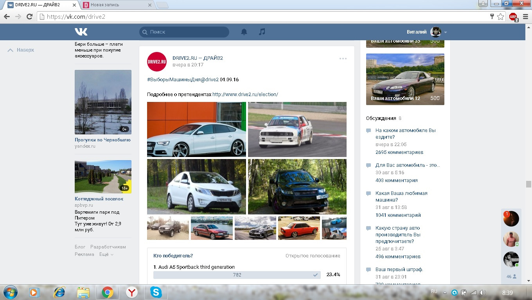Viewport: 532px width, 300px height.
Task: Open the white Kia photo in the post
Action: pyautogui.click(x=196, y=187)
